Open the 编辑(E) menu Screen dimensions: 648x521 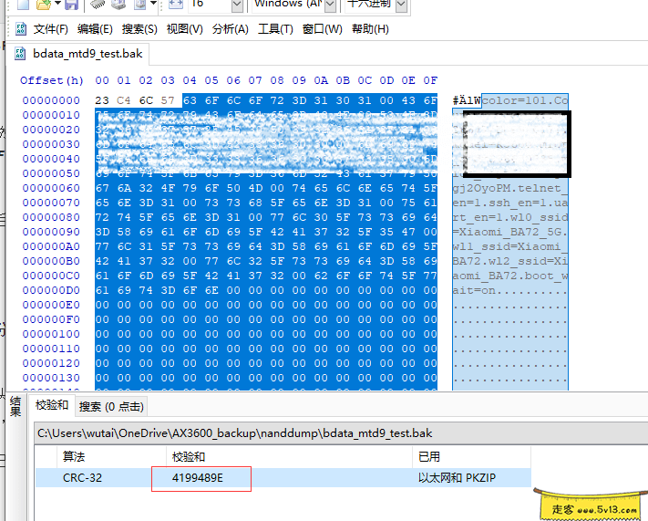tap(95, 29)
